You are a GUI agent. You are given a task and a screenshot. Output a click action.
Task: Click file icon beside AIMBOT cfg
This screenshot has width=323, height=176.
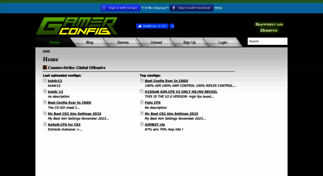[142, 124]
